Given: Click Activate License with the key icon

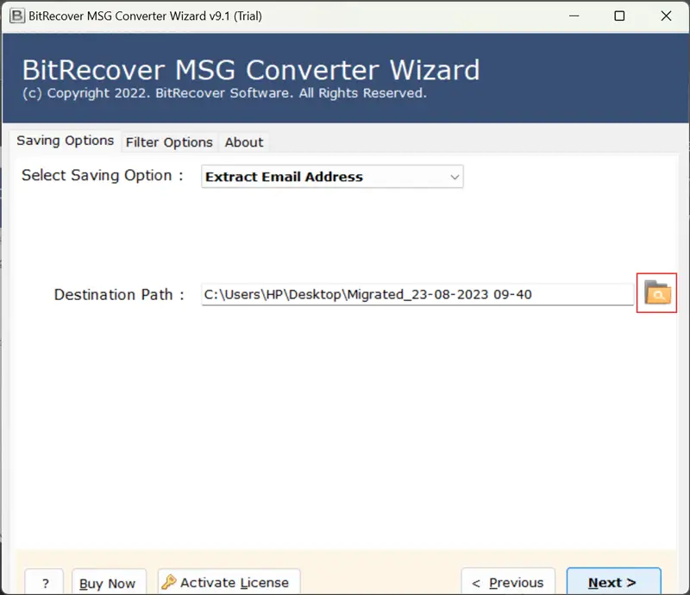Looking at the screenshot, I should click(229, 583).
